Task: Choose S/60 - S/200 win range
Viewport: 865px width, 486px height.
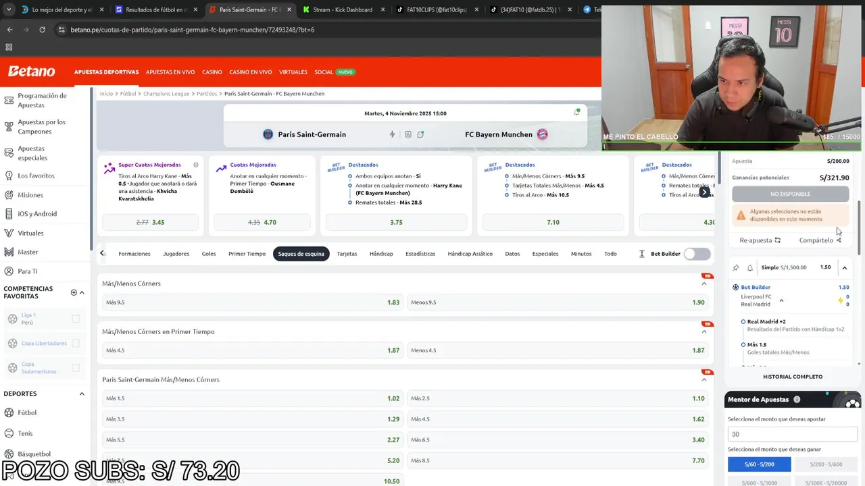Action: coord(760,464)
